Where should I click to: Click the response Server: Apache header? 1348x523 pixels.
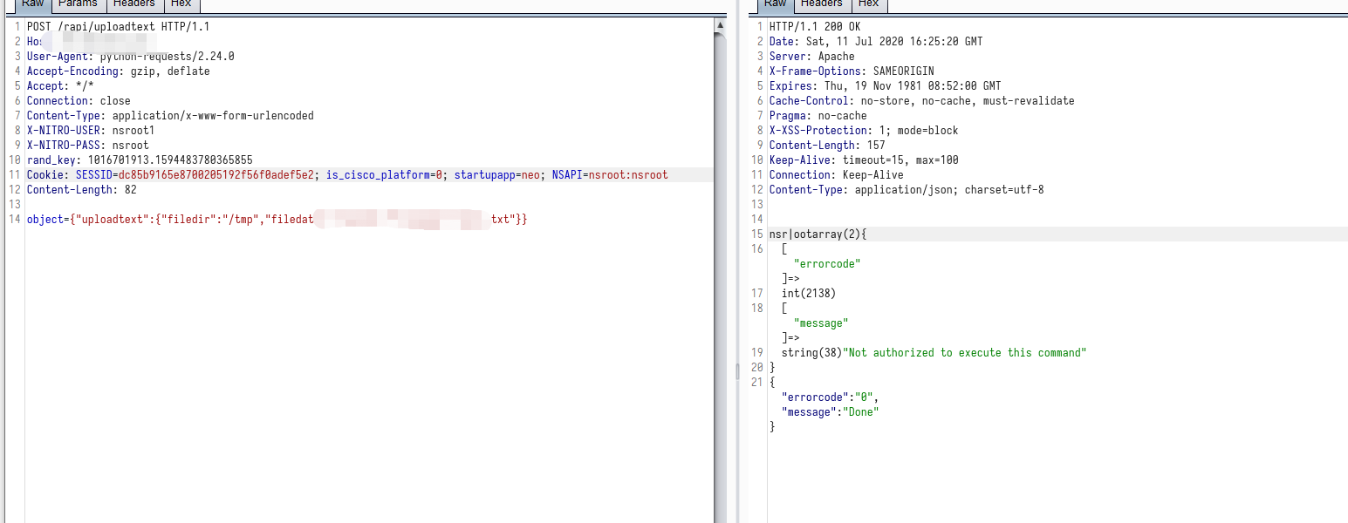[x=811, y=57]
